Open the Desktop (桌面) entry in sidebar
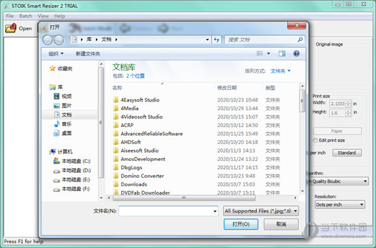Viewport: 376px width, 248px height. (x=63, y=133)
